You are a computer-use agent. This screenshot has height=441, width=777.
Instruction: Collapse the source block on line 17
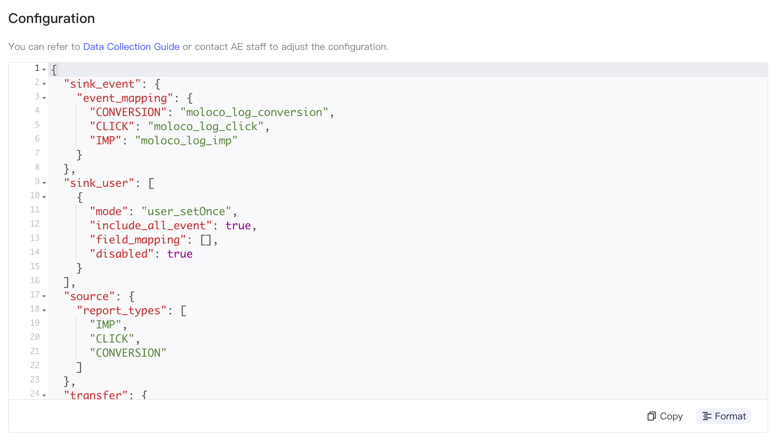click(44, 296)
